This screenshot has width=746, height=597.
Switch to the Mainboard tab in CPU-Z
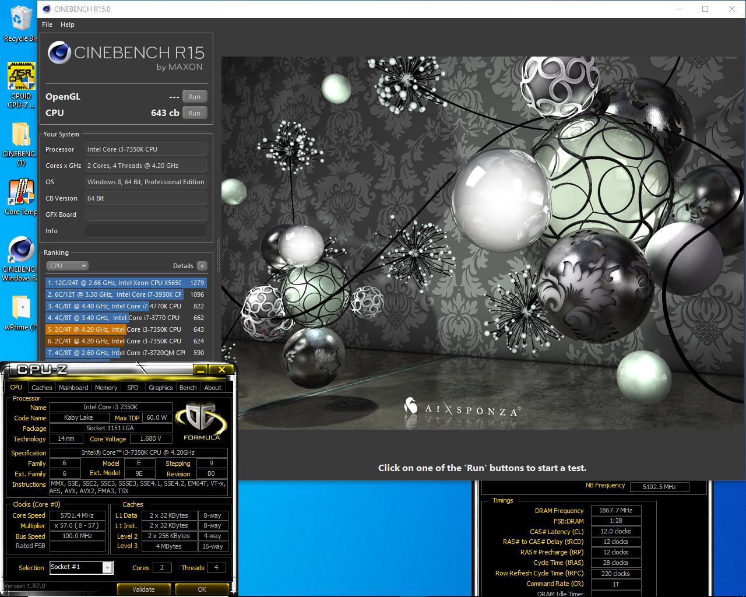(73, 388)
